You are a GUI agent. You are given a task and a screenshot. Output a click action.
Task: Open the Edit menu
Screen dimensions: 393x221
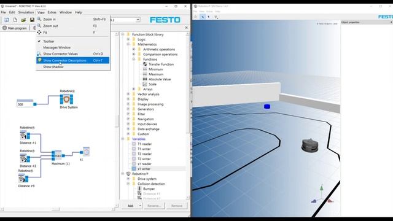coord(12,12)
